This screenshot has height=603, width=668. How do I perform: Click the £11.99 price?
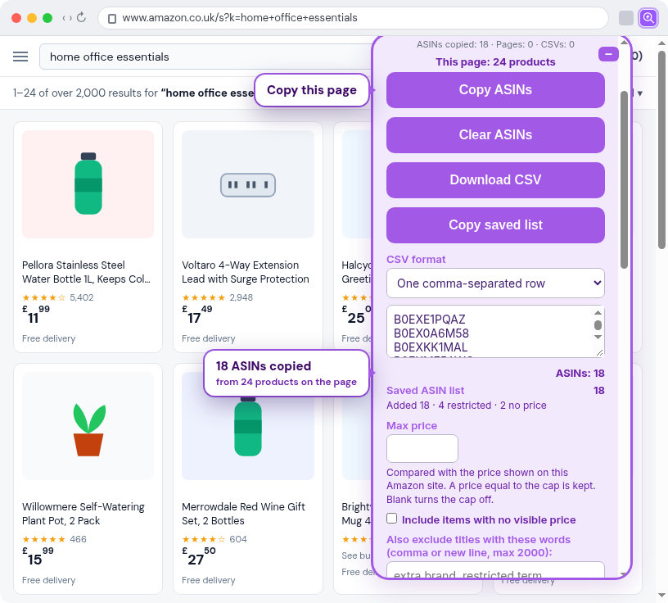tap(36, 315)
